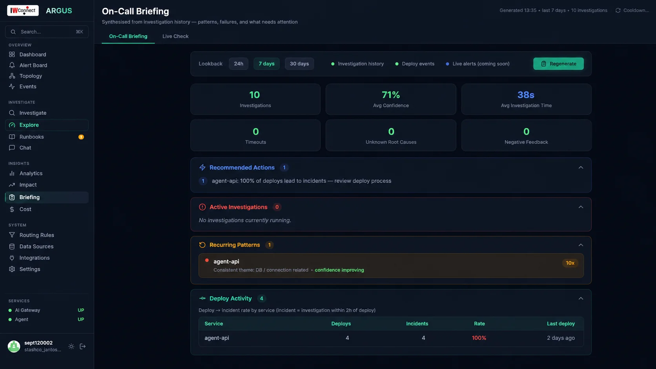Click the Avg Investigation Time 38s card

(x=526, y=99)
